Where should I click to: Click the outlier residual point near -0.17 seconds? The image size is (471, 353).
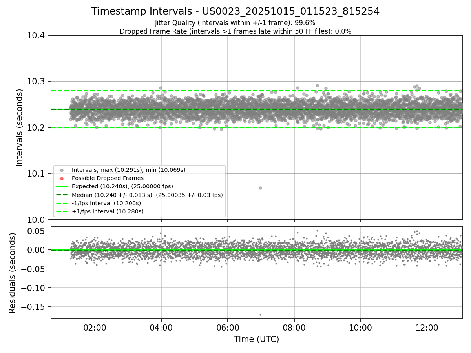[x=260, y=315]
